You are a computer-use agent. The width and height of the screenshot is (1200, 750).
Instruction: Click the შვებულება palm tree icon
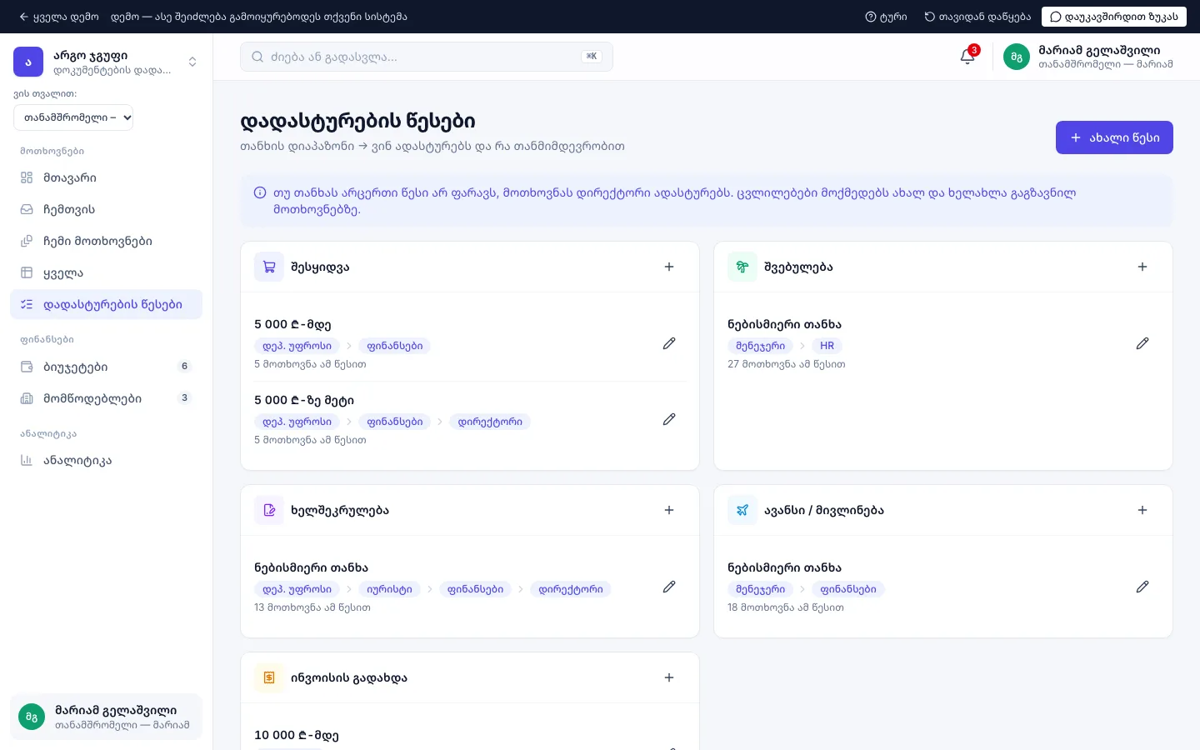coord(742,267)
